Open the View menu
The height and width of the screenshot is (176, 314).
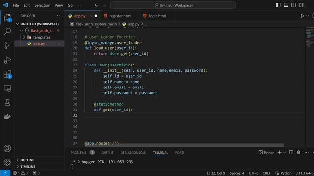click(x=59, y=5)
